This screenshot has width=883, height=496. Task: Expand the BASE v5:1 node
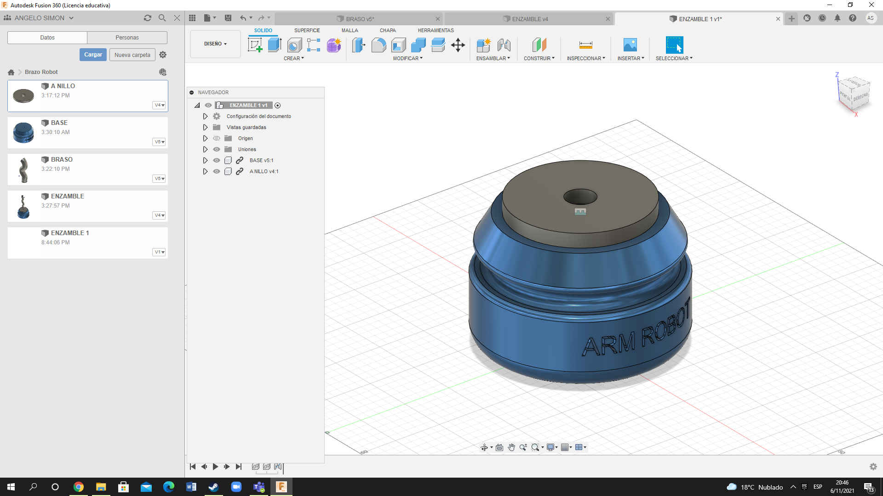click(205, 160)
